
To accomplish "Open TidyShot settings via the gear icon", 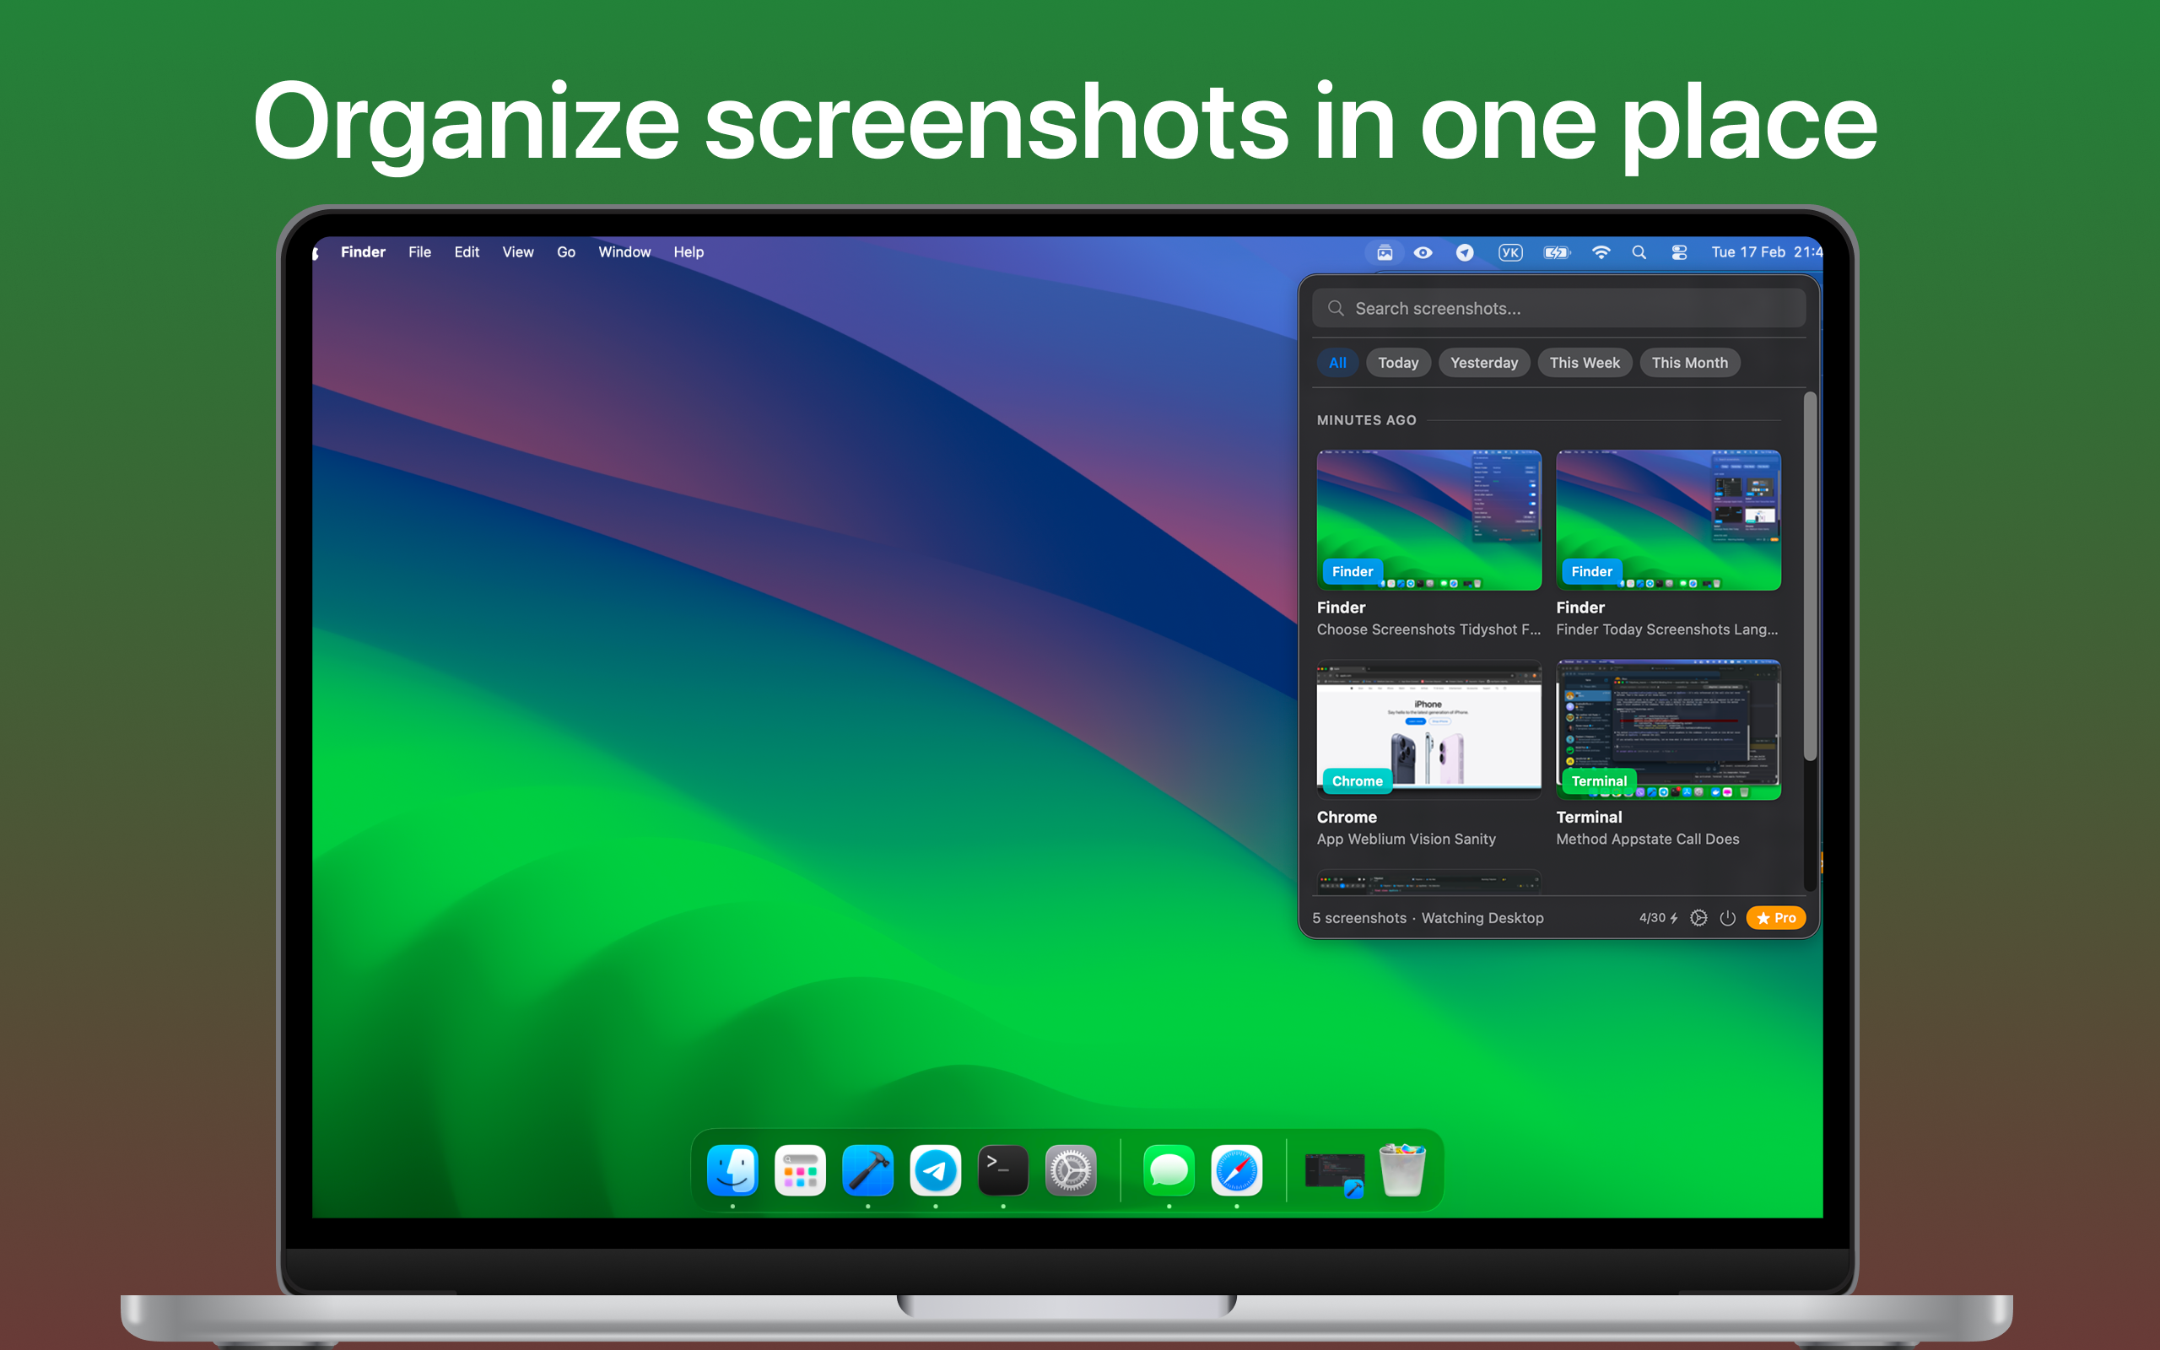I will point(1698,918).
